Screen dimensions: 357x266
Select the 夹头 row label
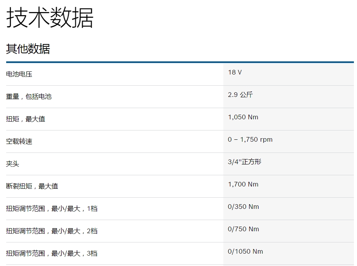point(12,164)
